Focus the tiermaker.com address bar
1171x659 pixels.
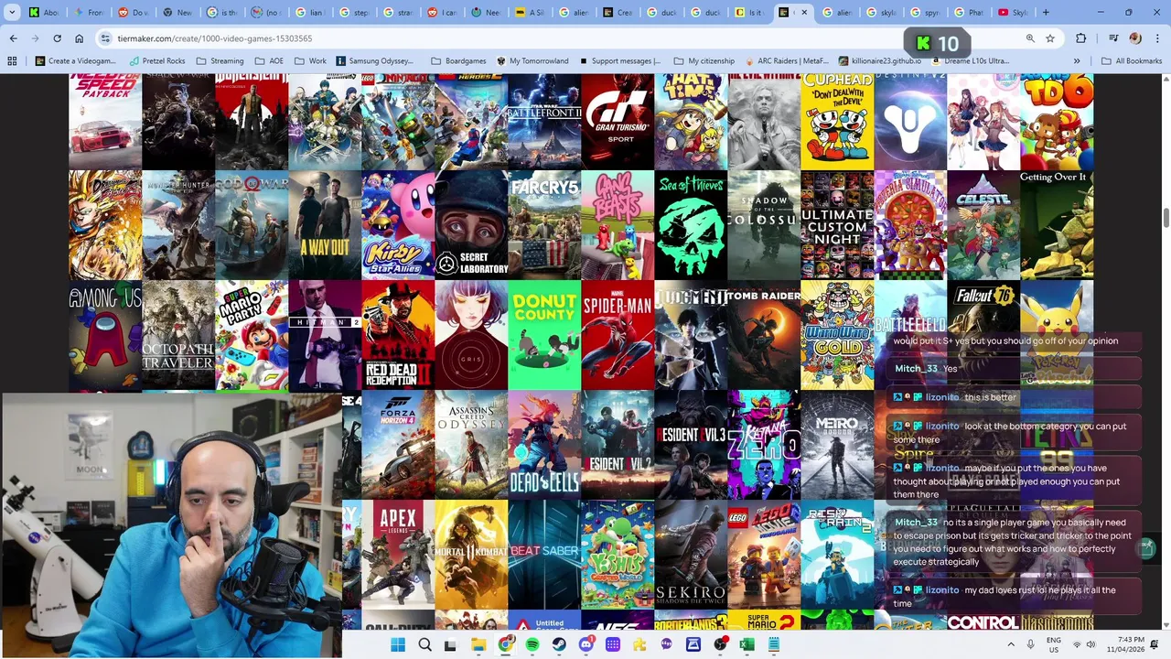[558, 38]
